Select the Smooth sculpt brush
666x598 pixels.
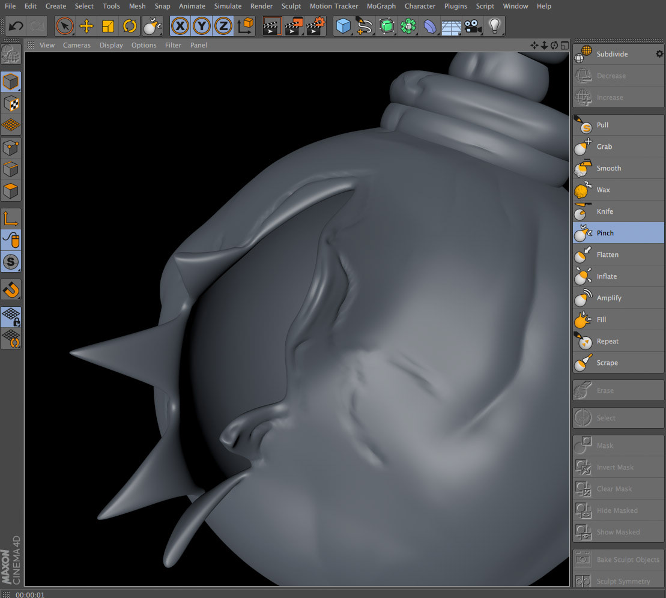pos(618,168)
